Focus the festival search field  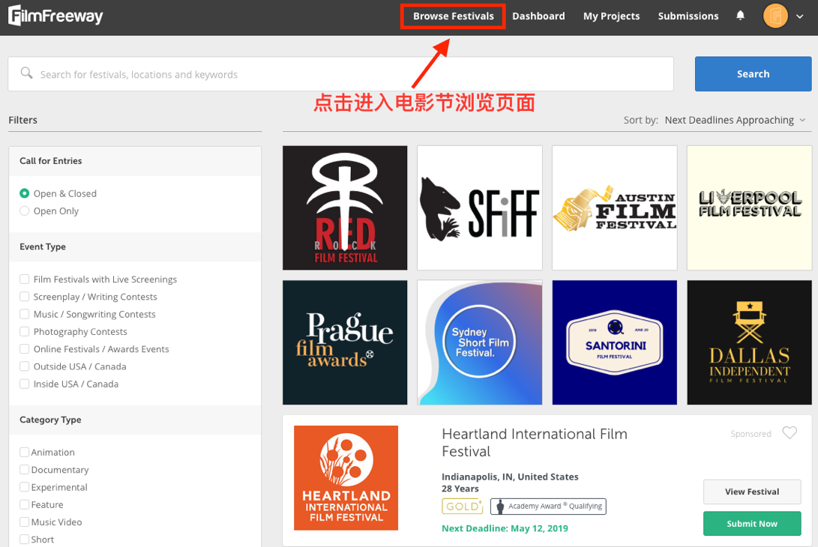pos(340,74)
